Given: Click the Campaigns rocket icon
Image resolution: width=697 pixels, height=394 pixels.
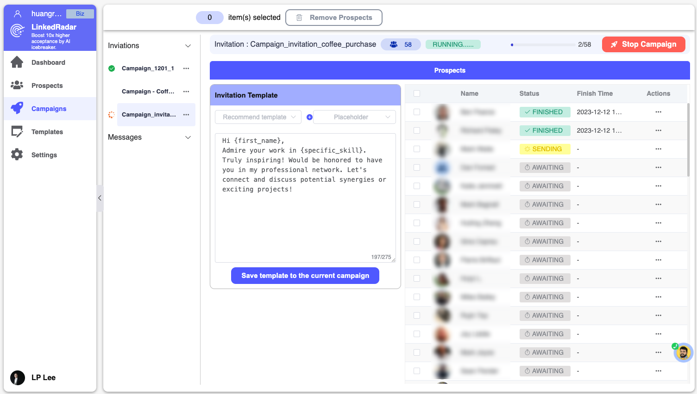Looking at the screenshot, I should point(17,108).
